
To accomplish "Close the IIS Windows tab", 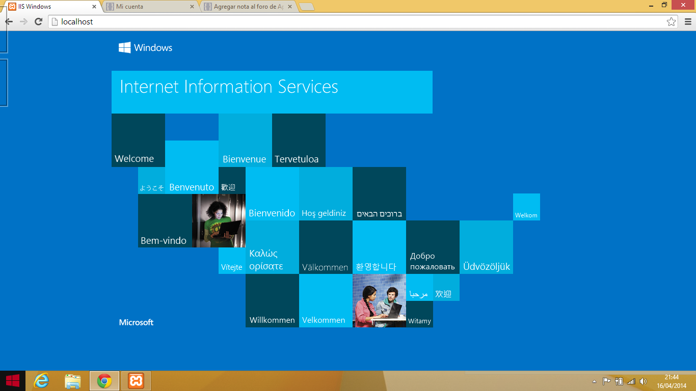I will (94, 7).
